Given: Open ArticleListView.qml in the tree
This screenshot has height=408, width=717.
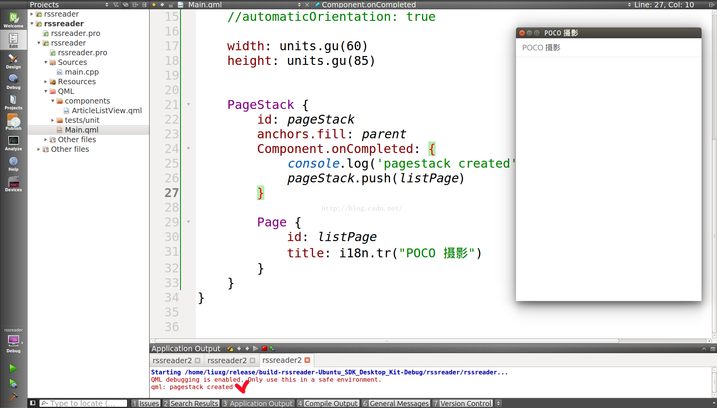Looking at the screenshot, I should [107, 110].
